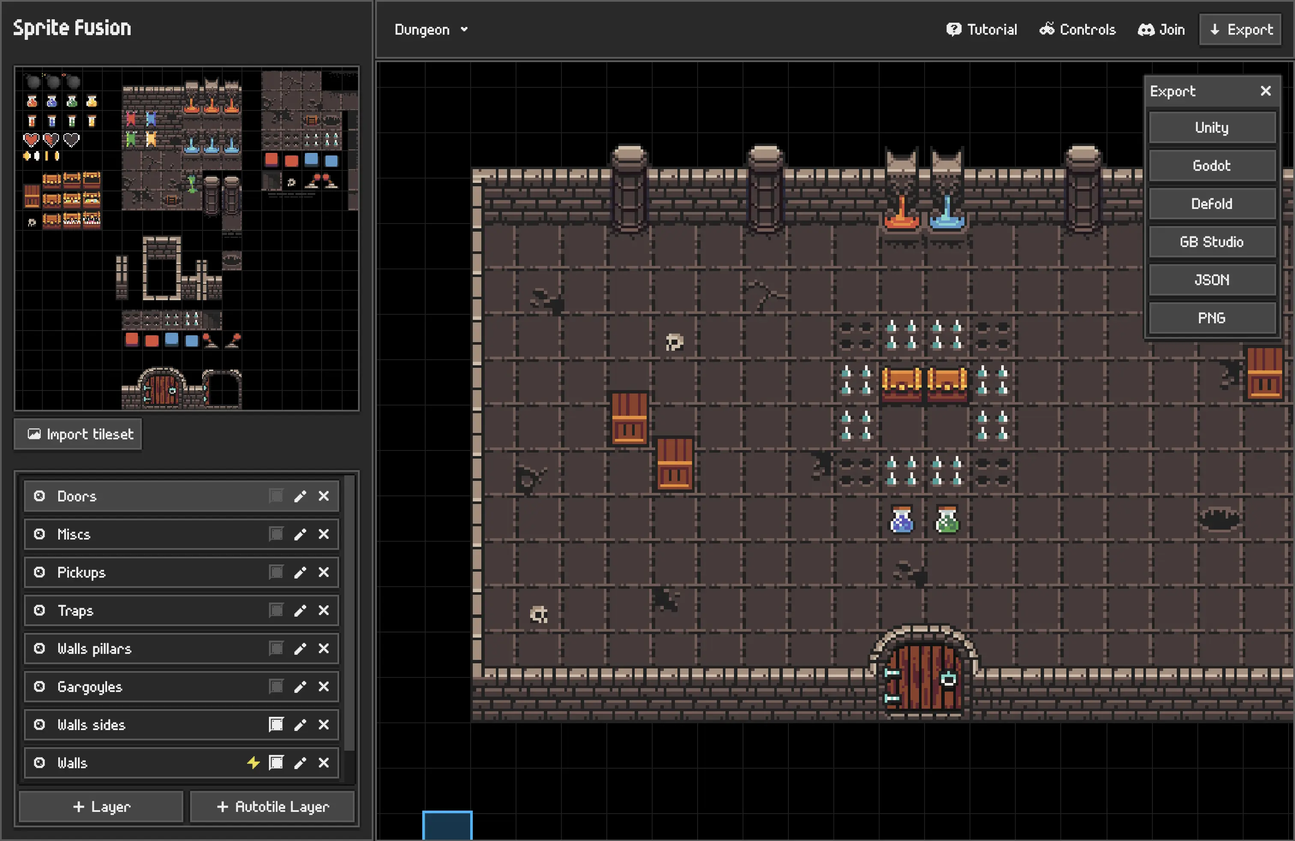
Task: Export the map to GB Studio
Action: pos(1212,242)
